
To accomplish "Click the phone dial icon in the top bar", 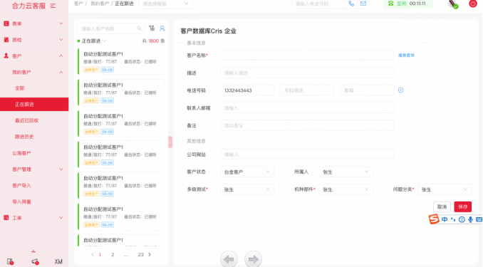I will 351,4.
